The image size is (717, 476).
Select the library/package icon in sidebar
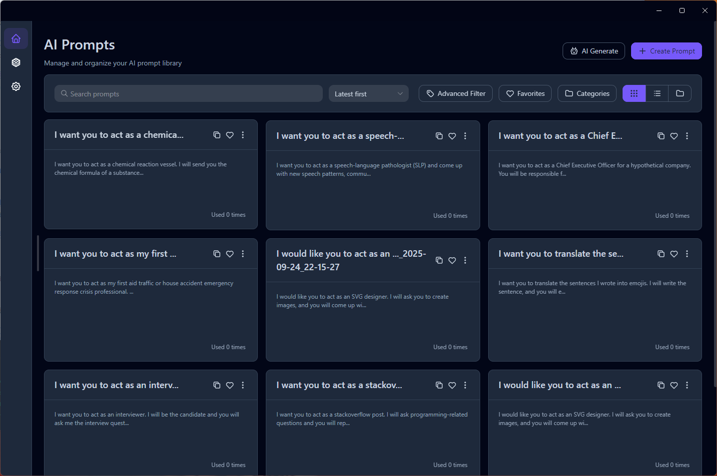(x=15, y=62)
